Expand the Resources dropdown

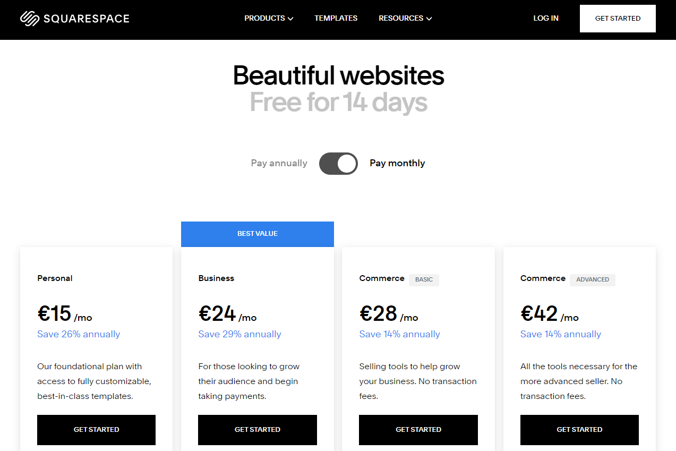(x=405, y=18)
